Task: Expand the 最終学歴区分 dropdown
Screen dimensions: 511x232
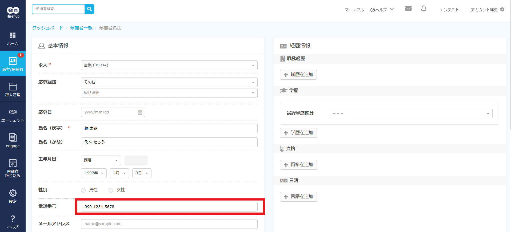Action: pyautogui.click(x=411, y=113)
